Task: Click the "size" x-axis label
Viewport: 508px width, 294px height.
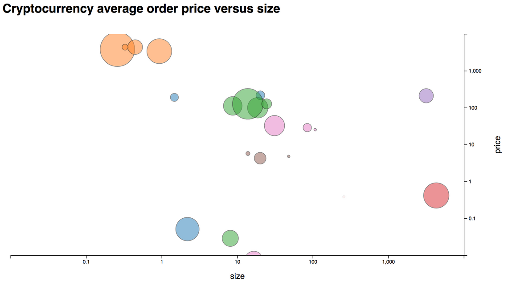Action: point(237,276)
